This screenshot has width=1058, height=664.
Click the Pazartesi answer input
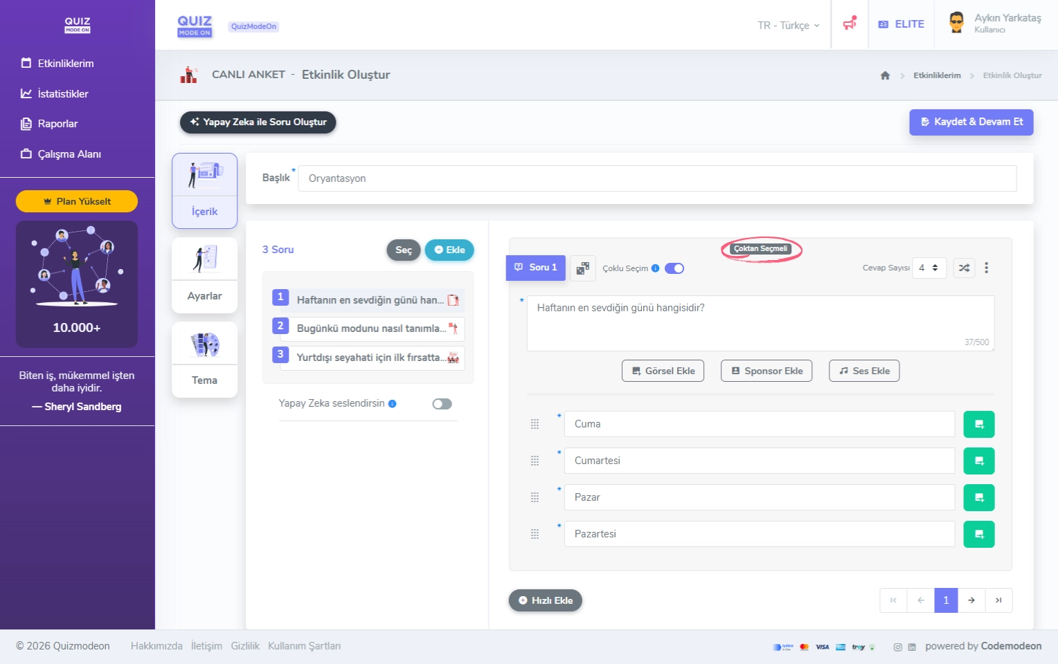click(x=760, y=534)
